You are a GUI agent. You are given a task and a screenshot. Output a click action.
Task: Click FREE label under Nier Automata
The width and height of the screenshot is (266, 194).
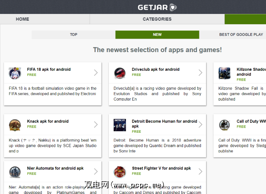32,174
